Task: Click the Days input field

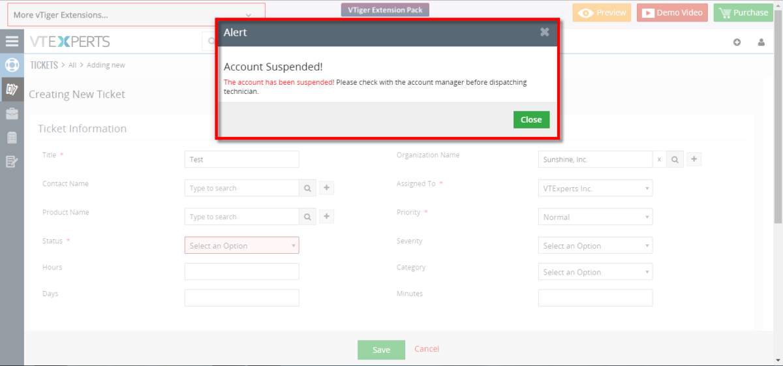Action: (242, 298)
